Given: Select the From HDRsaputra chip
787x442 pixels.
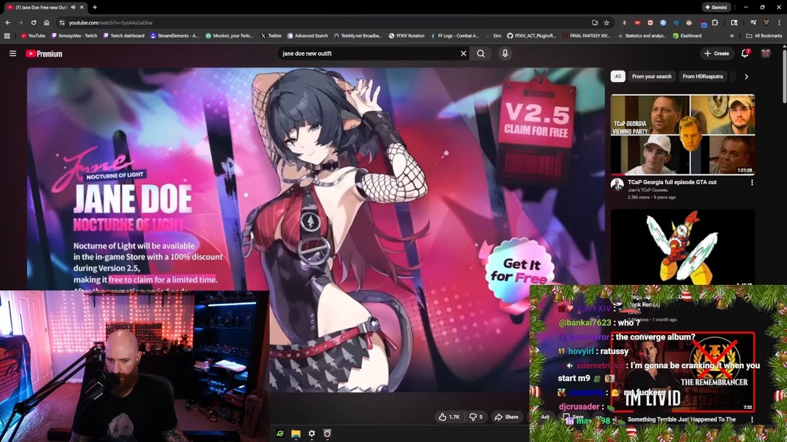Looking at the screenshot, I should pos(703,76).
